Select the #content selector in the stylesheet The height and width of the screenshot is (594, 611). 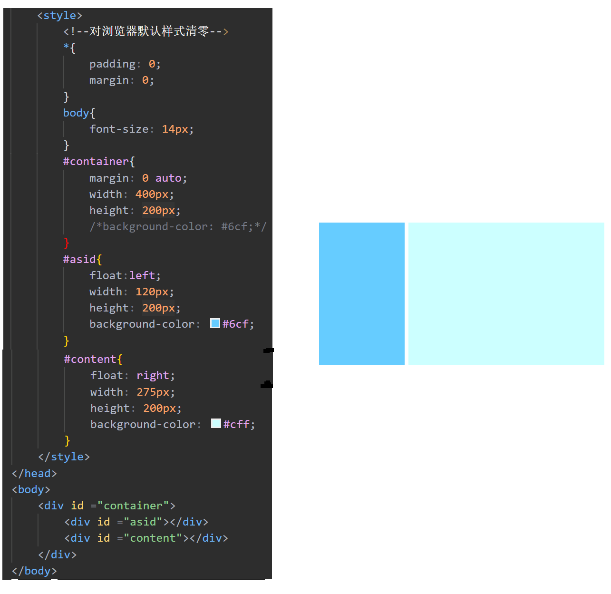[90, 359]
